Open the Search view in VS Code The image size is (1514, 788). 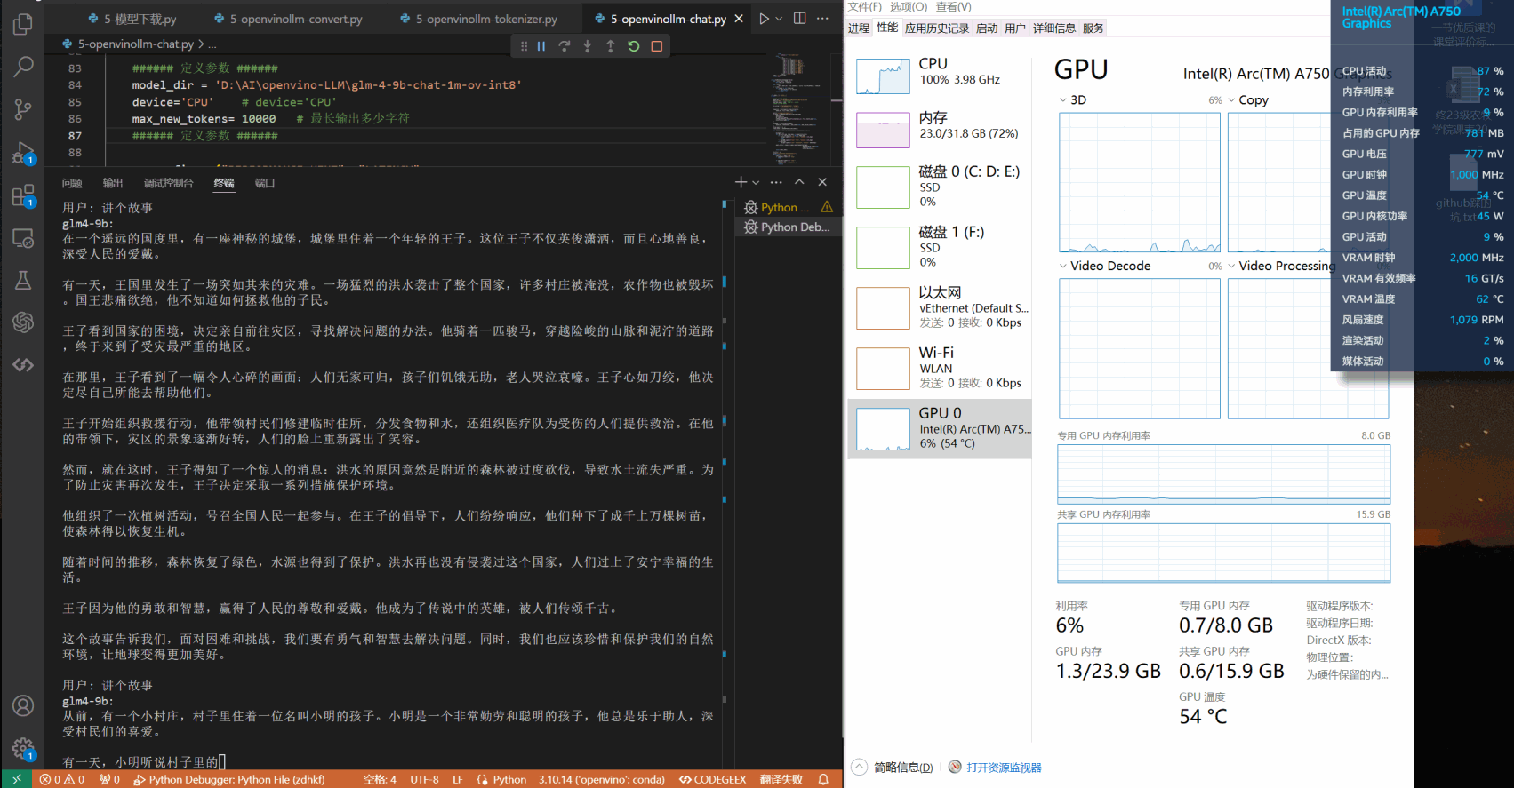[x=23, y=67]
